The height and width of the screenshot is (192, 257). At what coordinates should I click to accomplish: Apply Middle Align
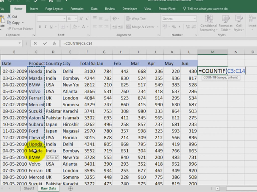tap(101, 18)
